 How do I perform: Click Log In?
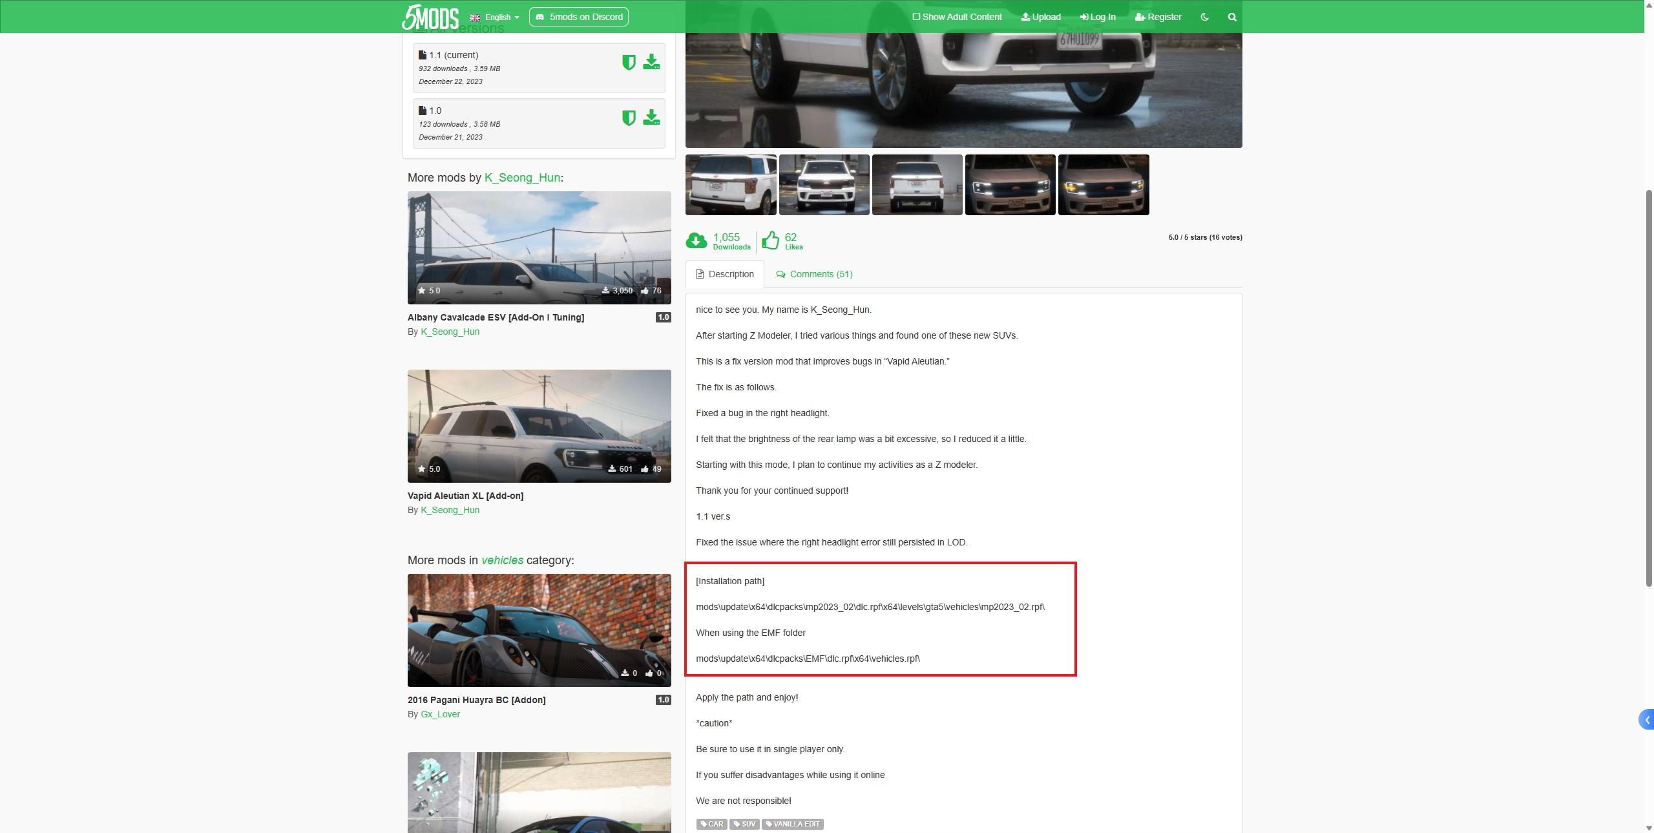[1098, 17]
